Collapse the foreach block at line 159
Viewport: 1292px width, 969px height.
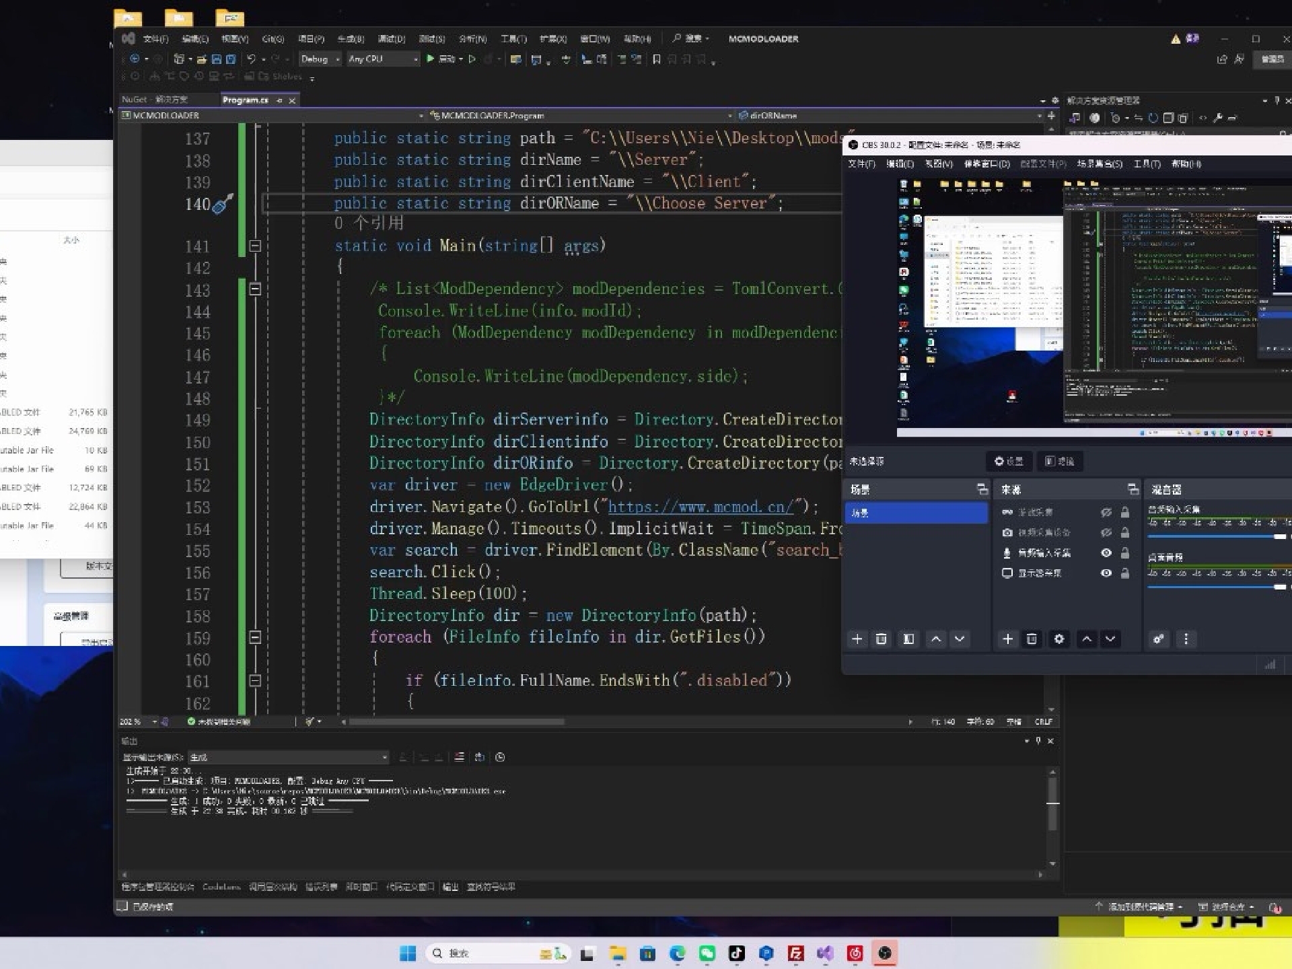(255, 637)
